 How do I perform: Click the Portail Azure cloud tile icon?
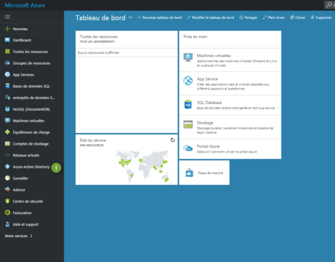(188, 148)
